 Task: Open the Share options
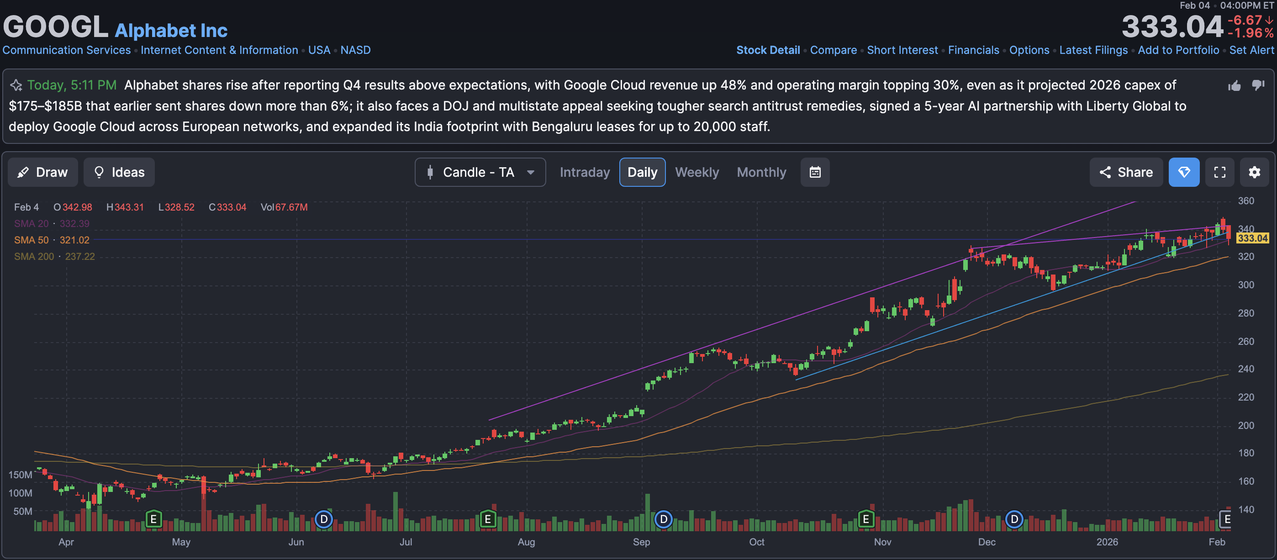coord(1125,172)
